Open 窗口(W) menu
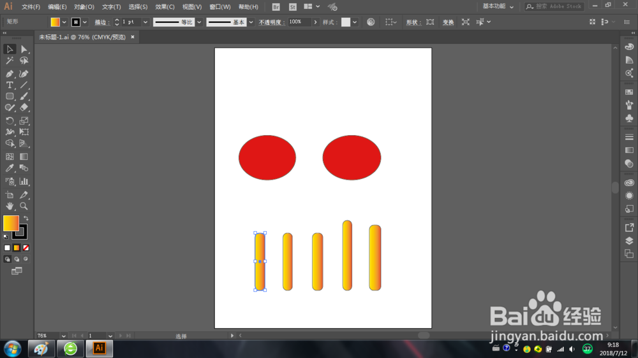The width and height of the screenshot is (638, 358). (x=220, y=7)
